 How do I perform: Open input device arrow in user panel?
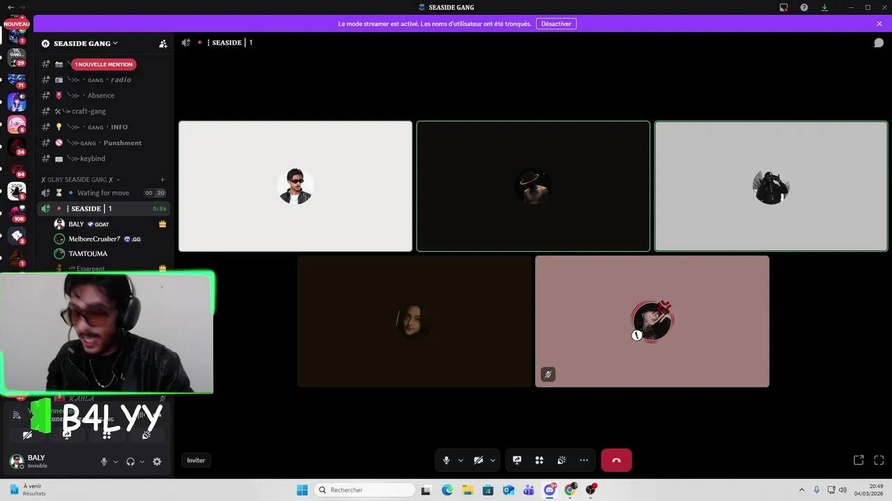(116, 461)
